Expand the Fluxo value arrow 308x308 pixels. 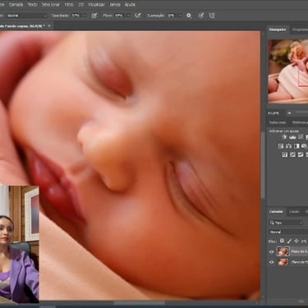[x=128, y=16]
